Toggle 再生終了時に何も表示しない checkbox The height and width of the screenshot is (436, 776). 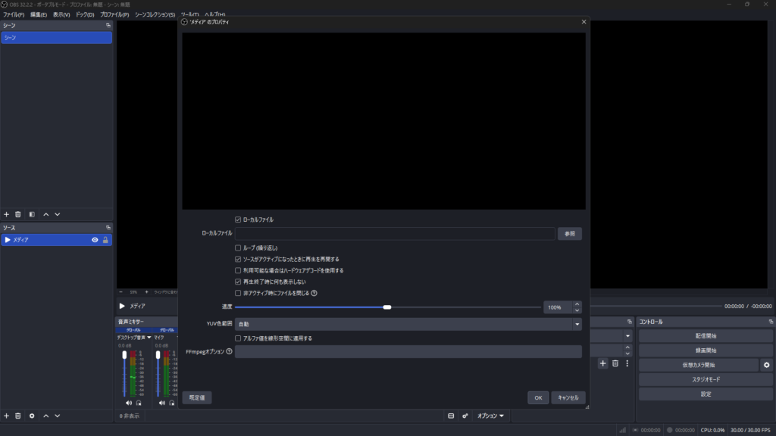point(238,282)
